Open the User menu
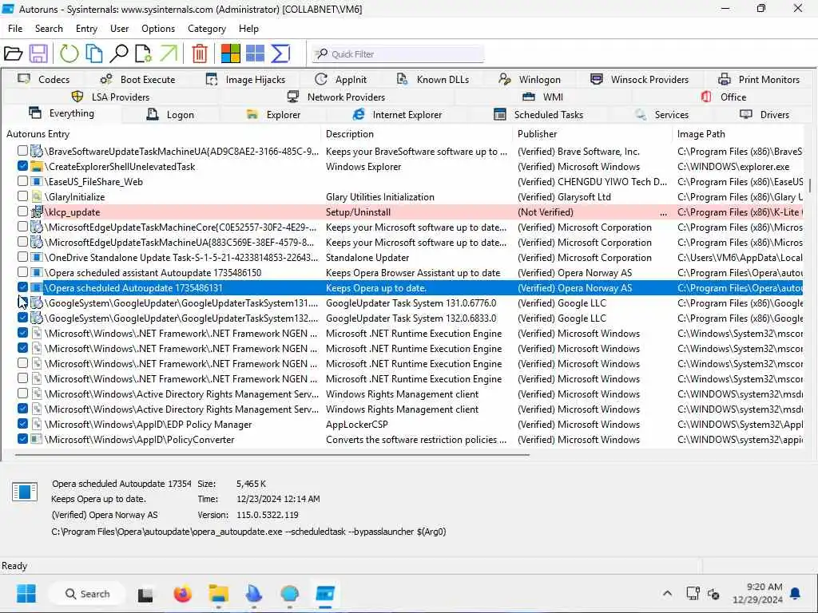This screenshot has height=613, width=818. pos(120,29)
